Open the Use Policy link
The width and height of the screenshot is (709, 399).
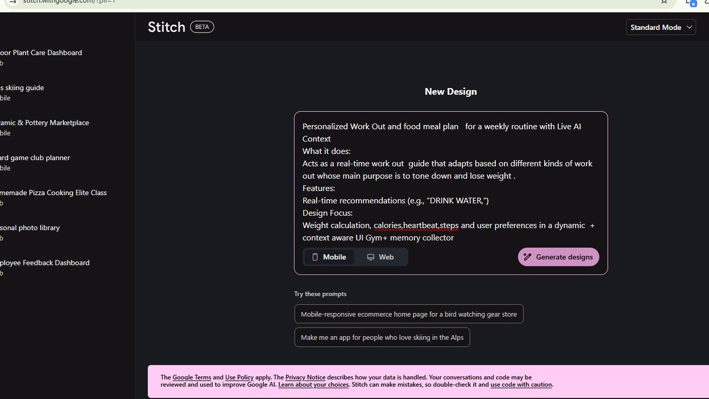point(239,377)
